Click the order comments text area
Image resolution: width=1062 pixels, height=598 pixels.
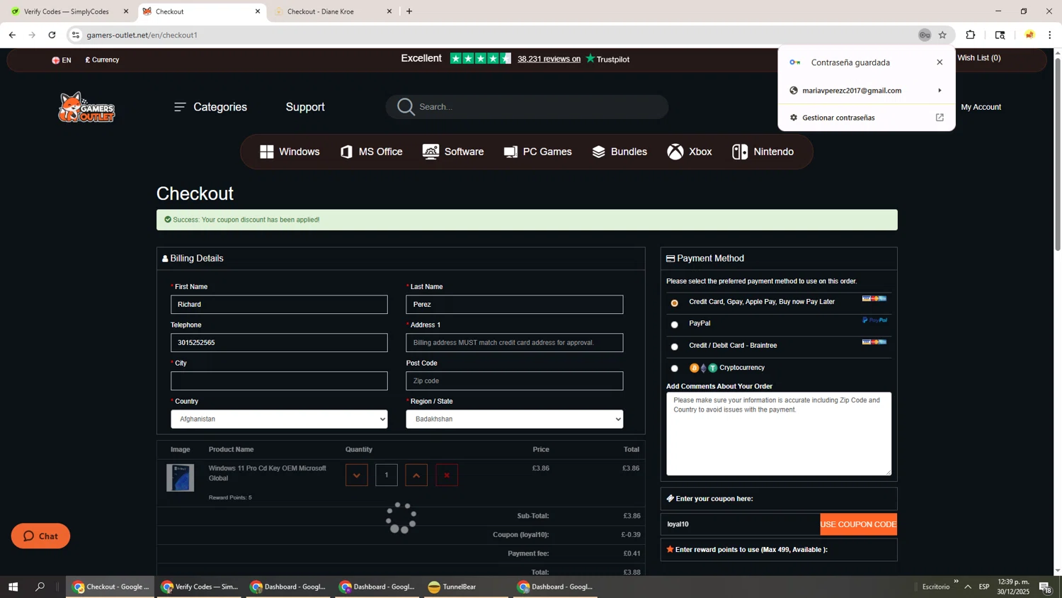coord(779,434)
